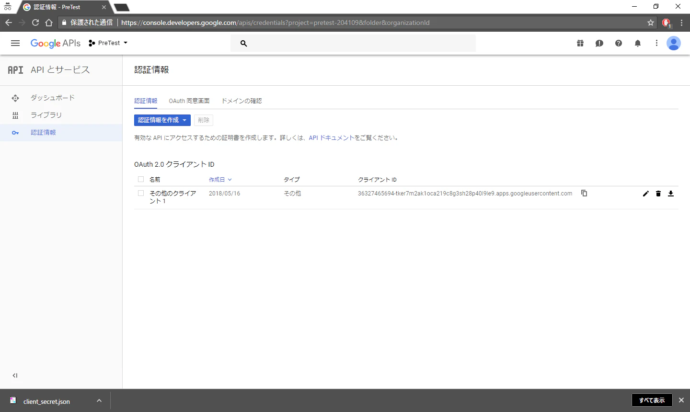Viewport: 690px width, 412px height.
Task: Focus the console search field
Action: tap(353, 43)
